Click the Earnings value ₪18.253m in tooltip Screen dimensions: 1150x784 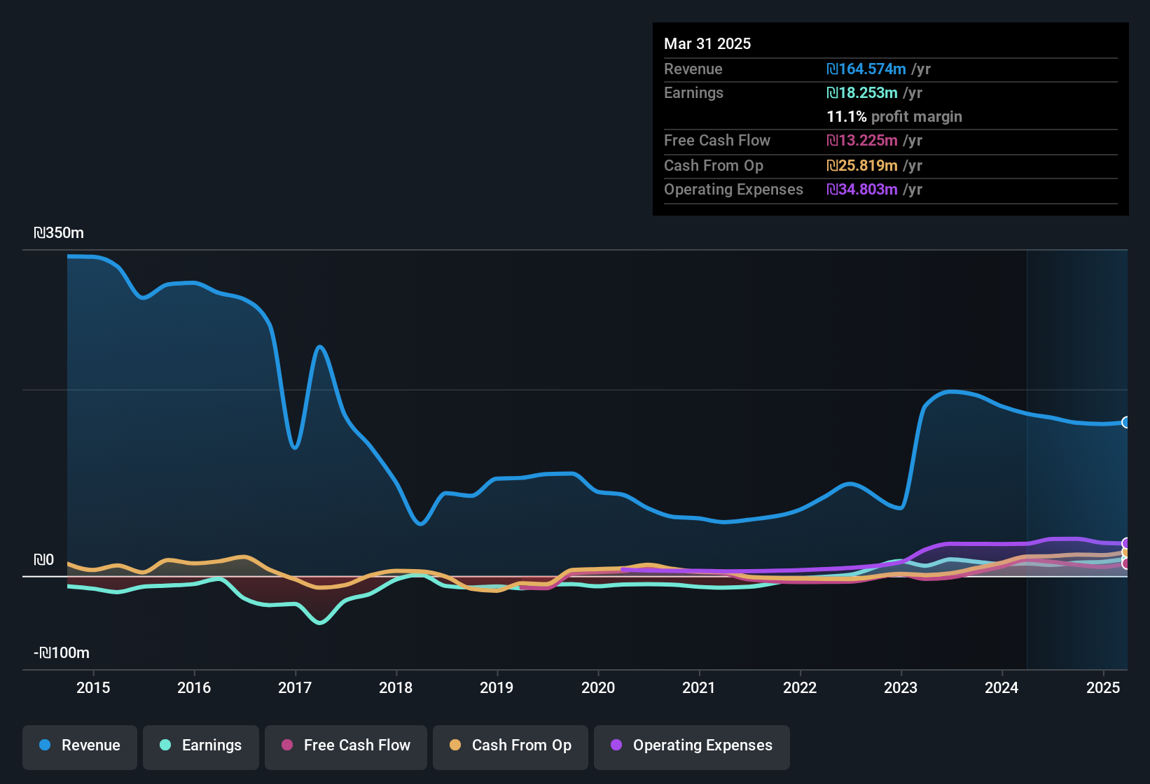point(862,93)
